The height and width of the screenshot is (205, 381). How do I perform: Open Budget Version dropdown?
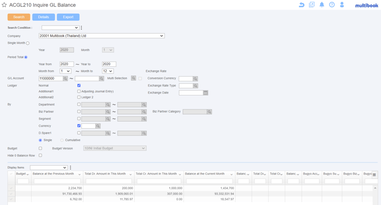[115, 148]
